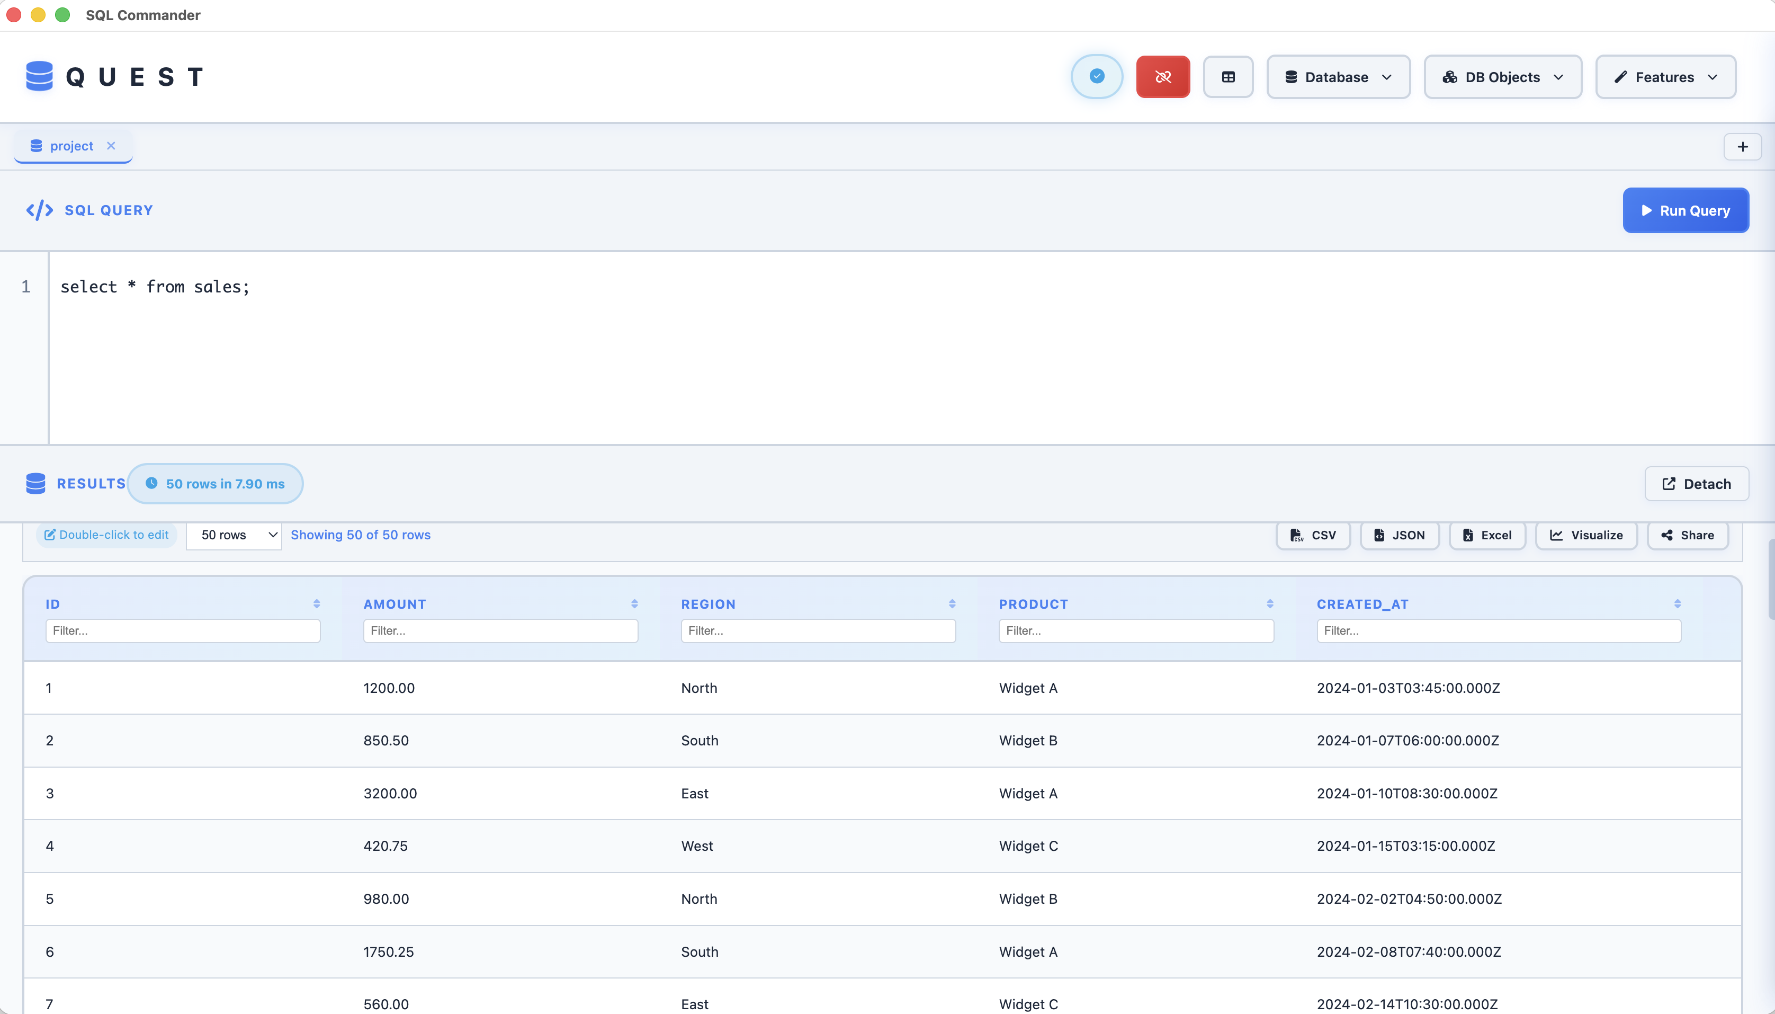This screenshot has height=1014, width=1775.
Task: Close the project tab
Action: [x=111, y=146]
